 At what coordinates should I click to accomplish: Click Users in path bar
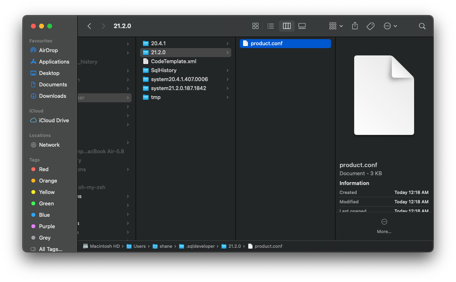tap(136, 246)
